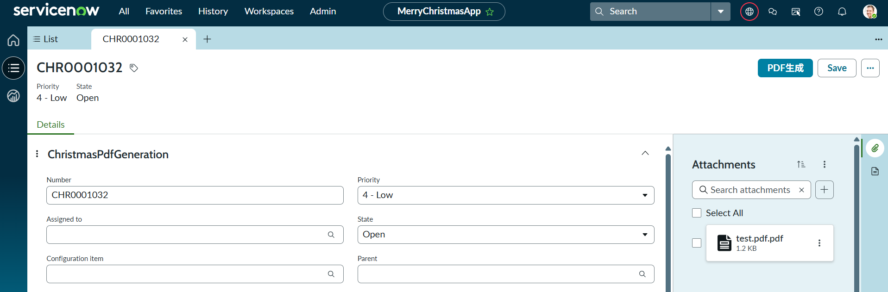This screenshot has width=888, height=292.
Task: Open the globe scope selector icon
Action: click(x=749, y=12)
